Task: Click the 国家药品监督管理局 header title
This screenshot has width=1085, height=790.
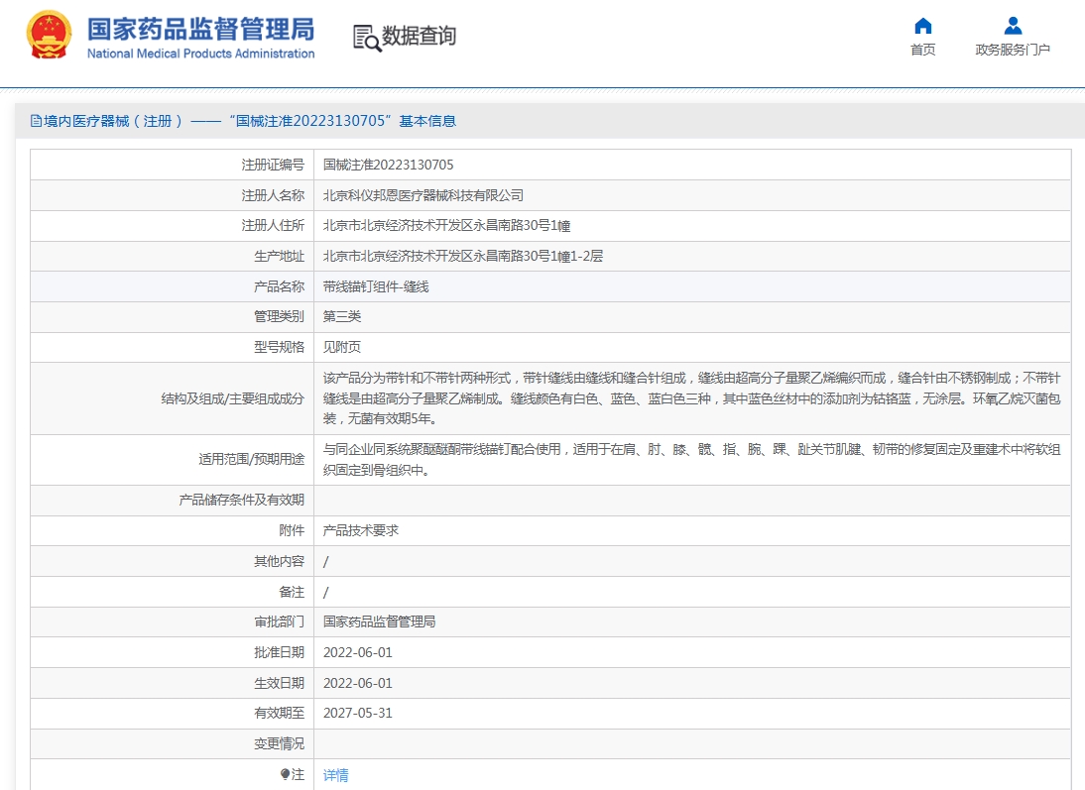Action: coord(200,29)
